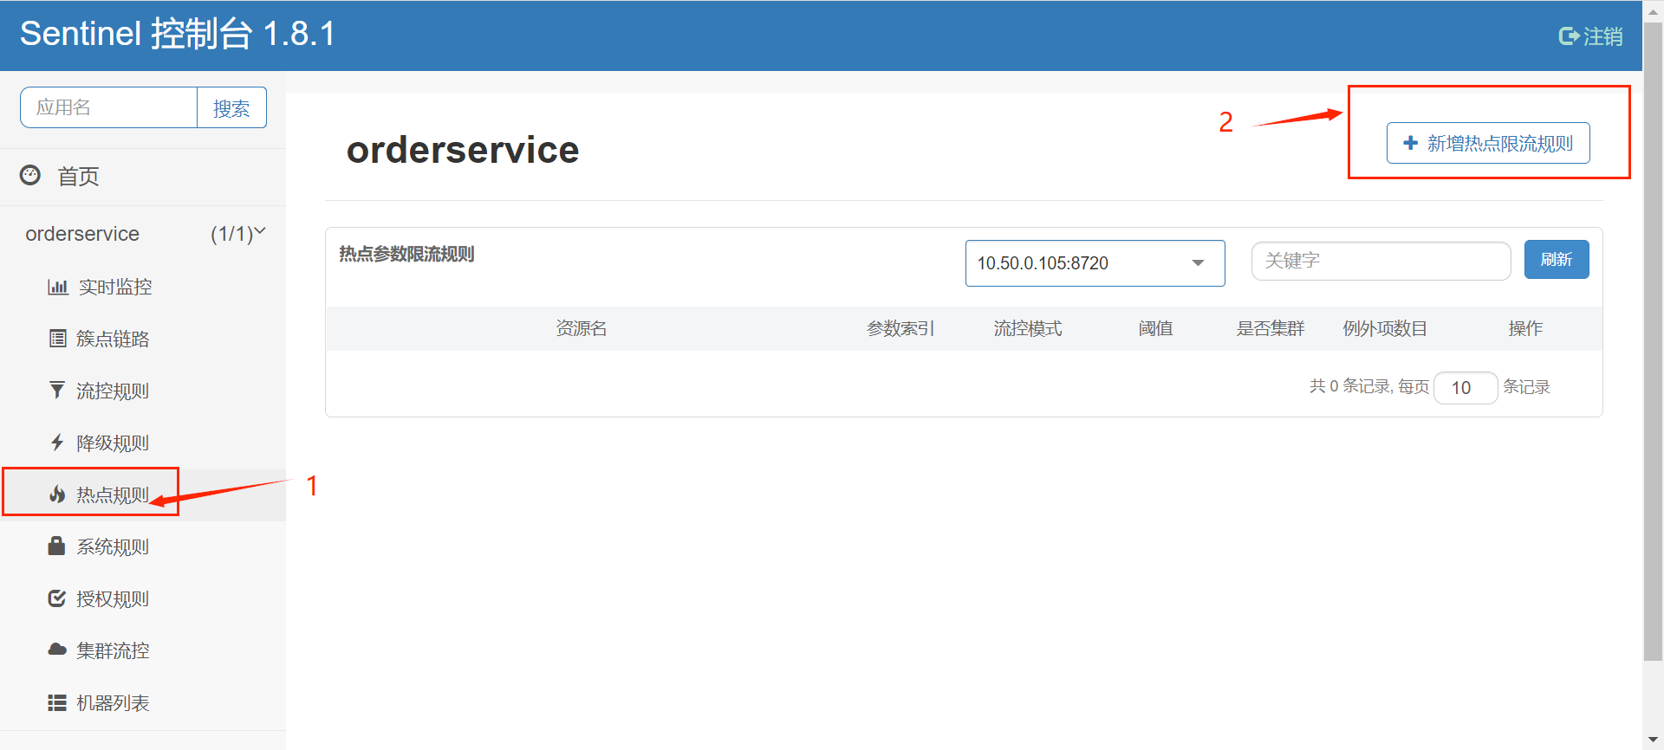Click the 阈值 column header
This screenshot has height=750, width=1664.
point(1155,328)
